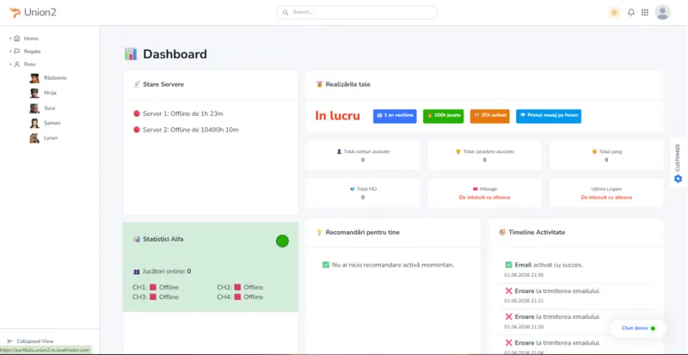Open the Chat demo button
The image size is (688, 355).
[638, 328]
